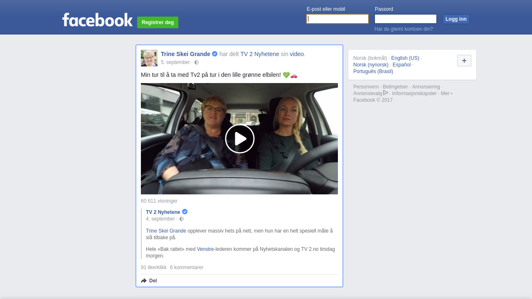The width and height of the screenshot is (532, 299).
Task: Click the red car emoji in post
Action: click(294, 75)
